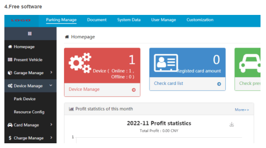This screenshot has height=148, width=266.
Task: Download the profit statistics chart
Action: click(x=231, y=124)
